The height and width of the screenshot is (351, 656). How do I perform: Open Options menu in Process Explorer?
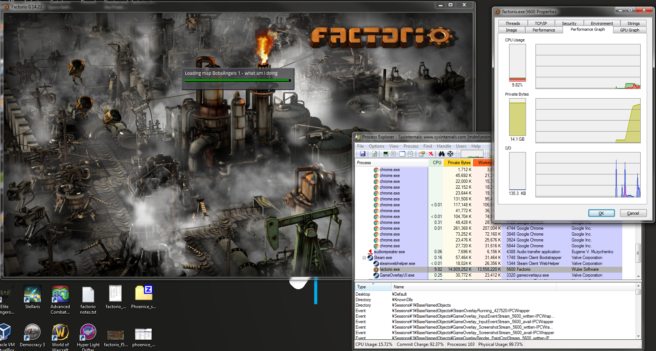(377, 146)
